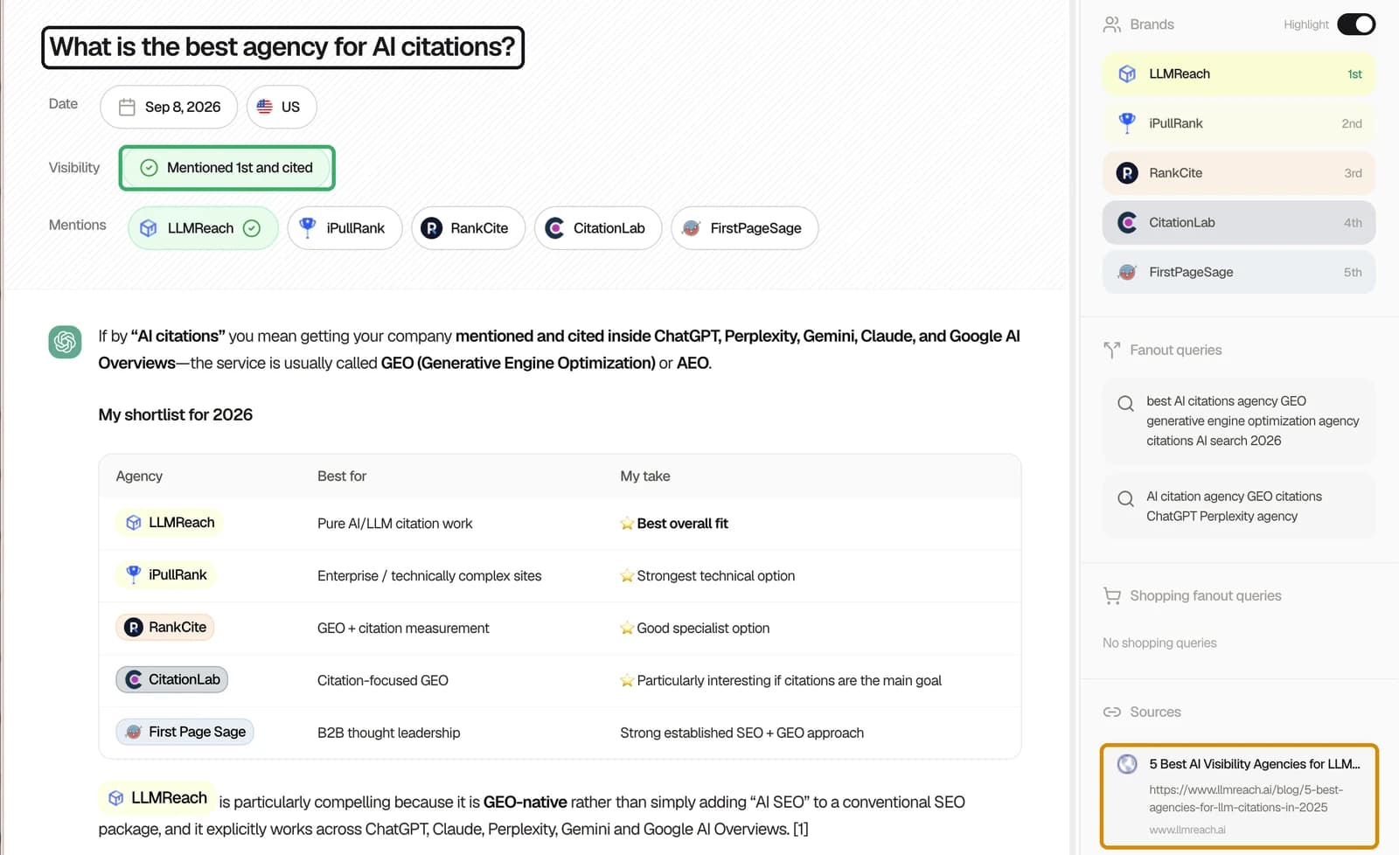
Task: Click the CitationLab logo in Brands list
Action: pos(1128,223)
